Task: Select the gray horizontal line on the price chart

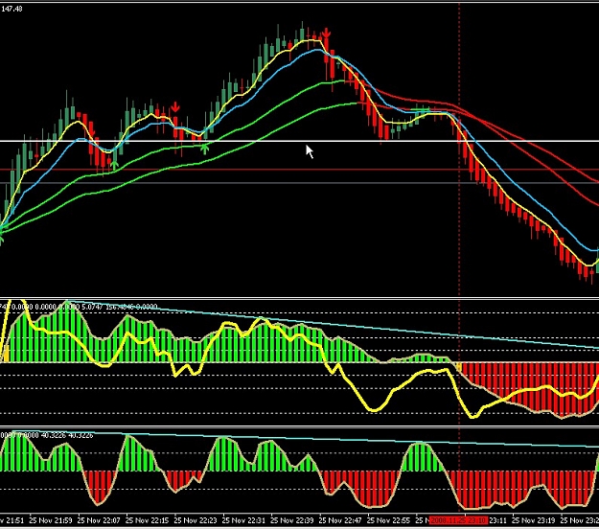Action: point(299,183)
